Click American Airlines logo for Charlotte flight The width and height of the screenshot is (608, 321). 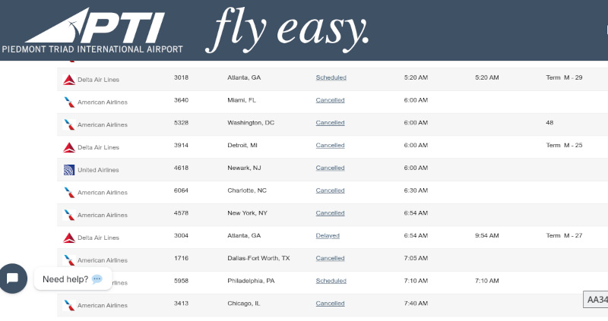pyautogui.click(x=69, y=192)
